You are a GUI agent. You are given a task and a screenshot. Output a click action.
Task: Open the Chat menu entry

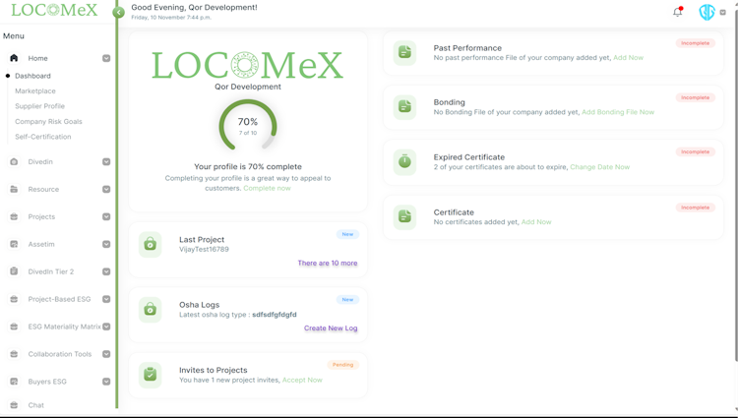pyautogui.click(x=35, y=405)
